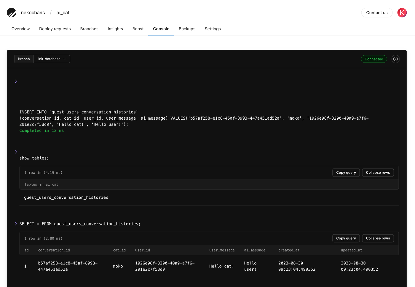Open the user avatar menu
415x287 pixels.
pos(402,12)
